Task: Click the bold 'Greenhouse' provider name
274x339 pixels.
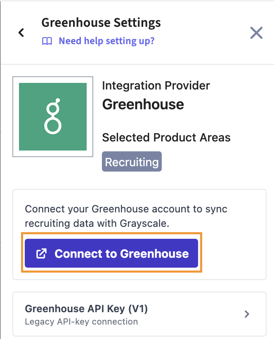Action: pos(143,104)
